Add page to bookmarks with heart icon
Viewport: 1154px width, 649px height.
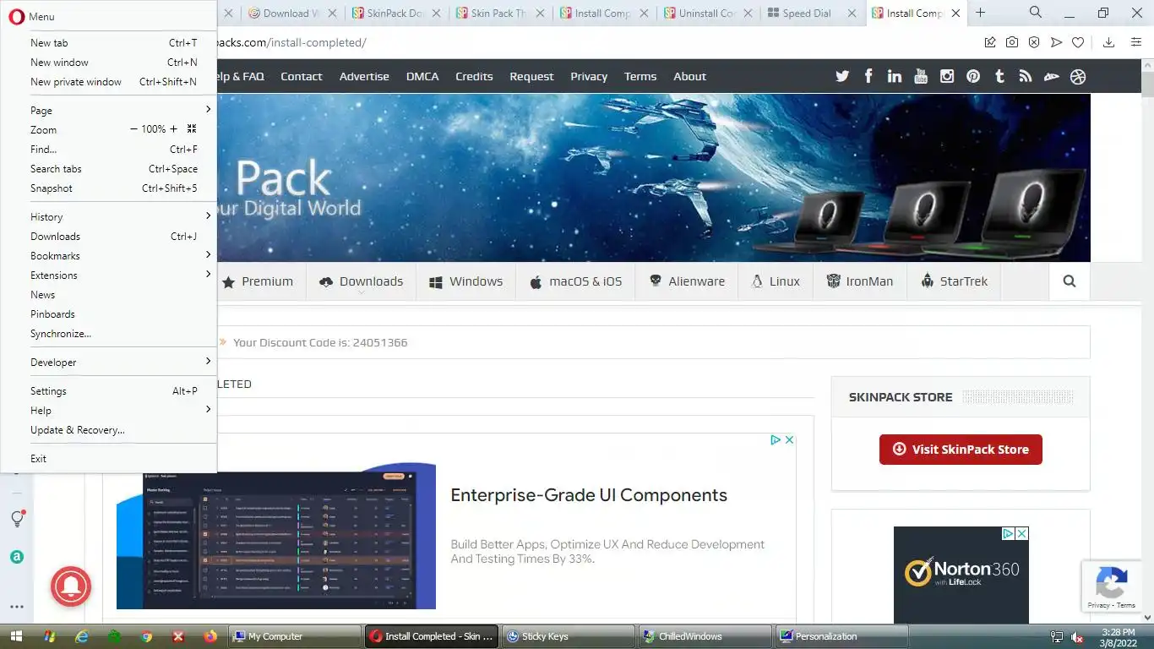pyautogui.click(x=1078, y=42)
